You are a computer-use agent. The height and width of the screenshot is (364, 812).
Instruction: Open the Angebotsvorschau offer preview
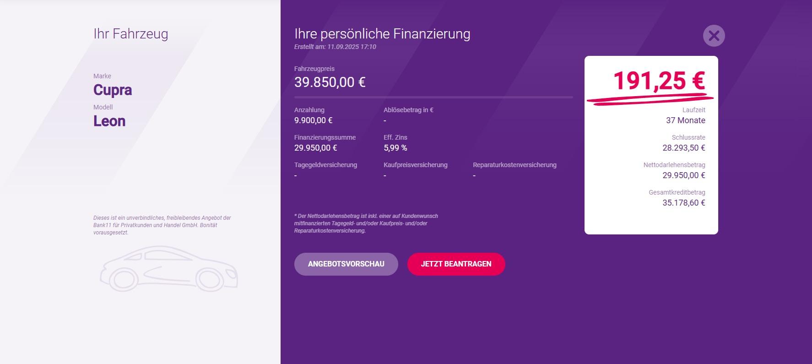click(346, 264)
